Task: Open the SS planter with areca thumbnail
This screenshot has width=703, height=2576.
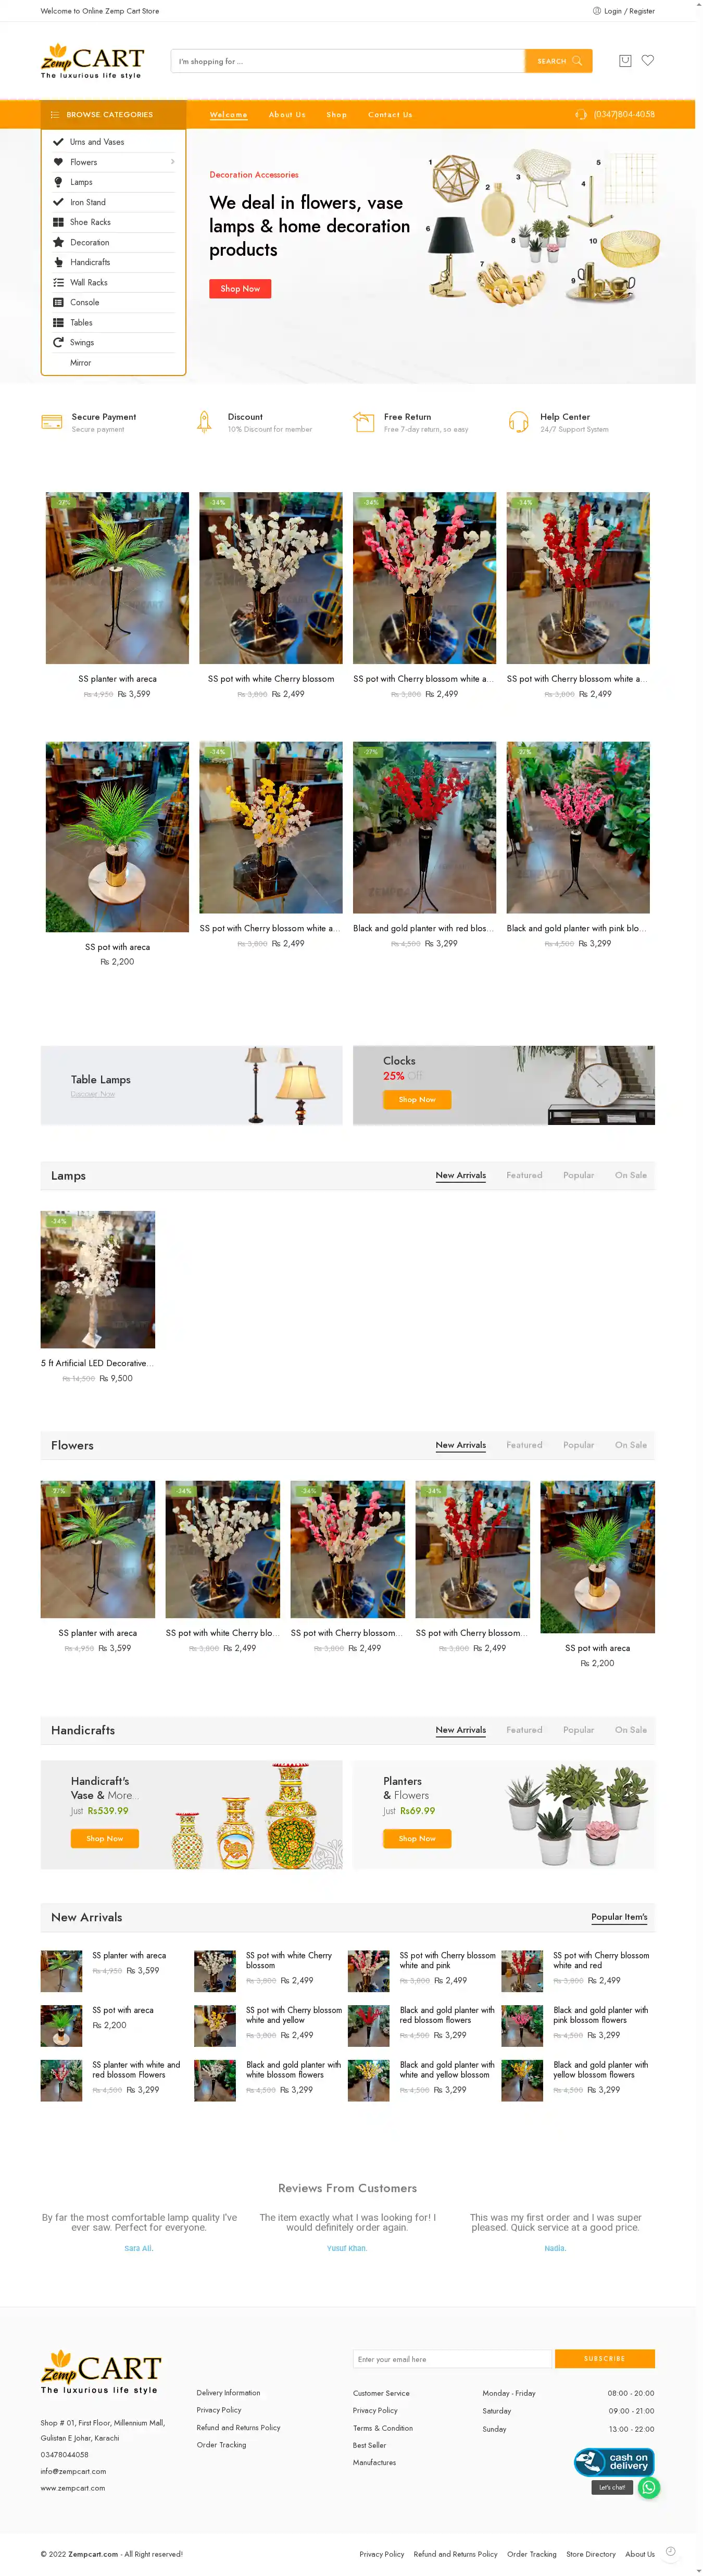Action: pos(61,1971)
